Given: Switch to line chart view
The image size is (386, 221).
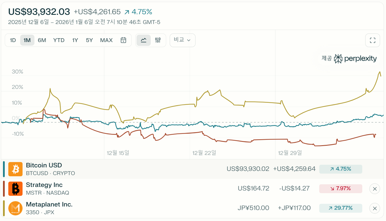Looking at the screenshot, I should tap(144, 40).
